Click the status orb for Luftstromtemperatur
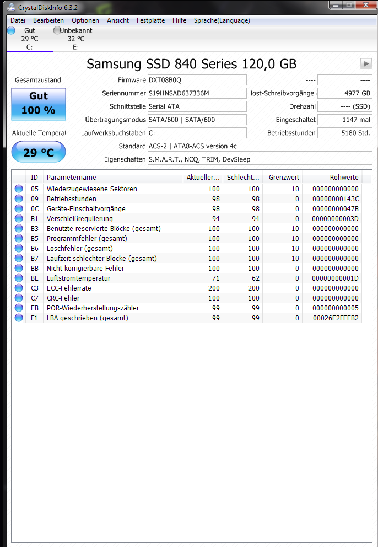The height and width of the screenshot is (547, 378). coord(19,278)
